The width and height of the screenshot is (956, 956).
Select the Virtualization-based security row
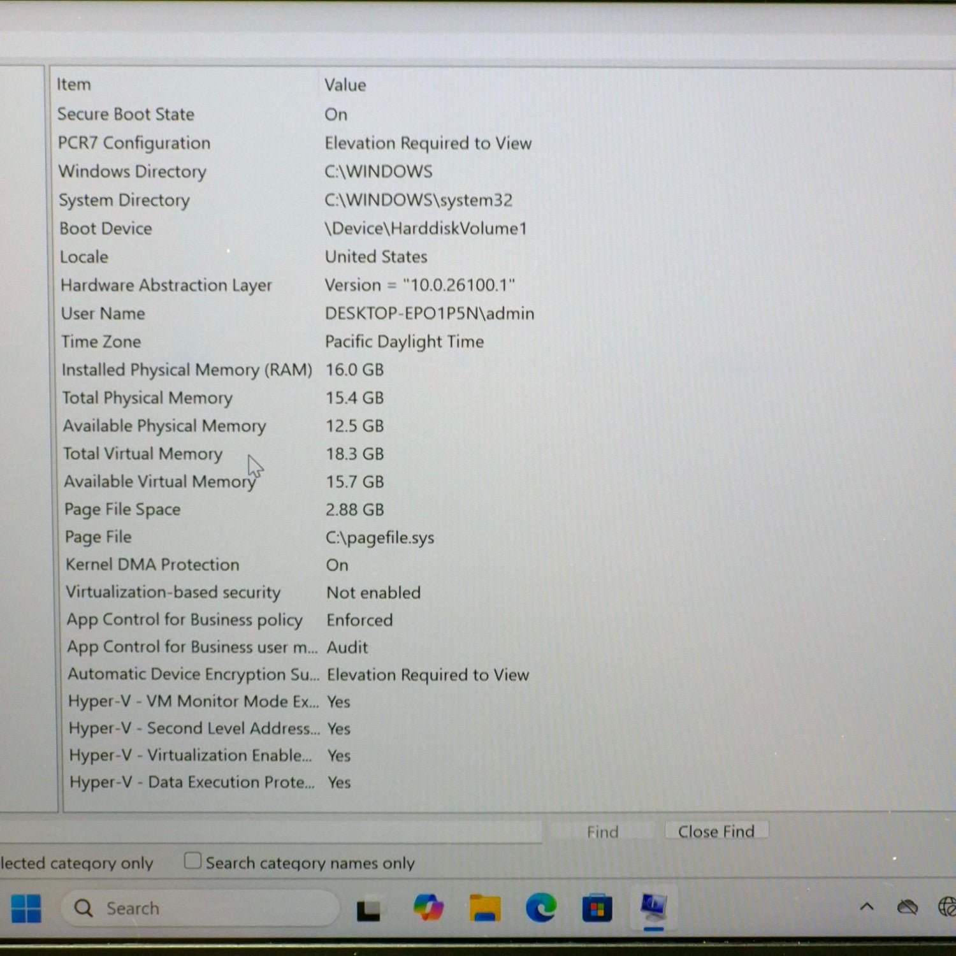pyautogui.click(x=173, y=593)
